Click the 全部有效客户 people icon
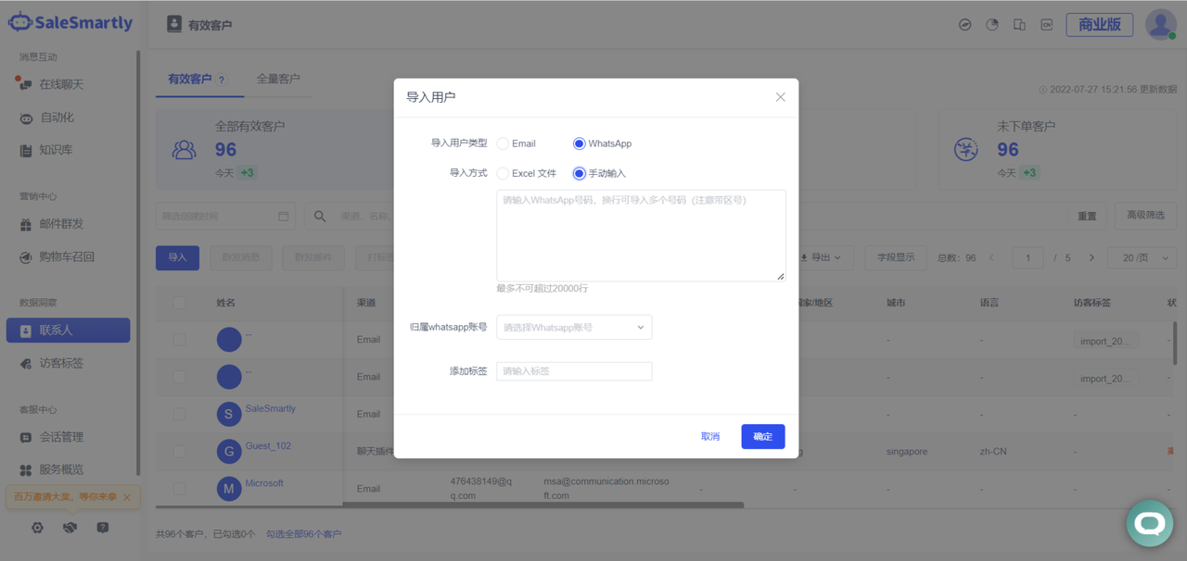Image resolution: width=1187 pixels, height=561 pixels. [185, 149]
